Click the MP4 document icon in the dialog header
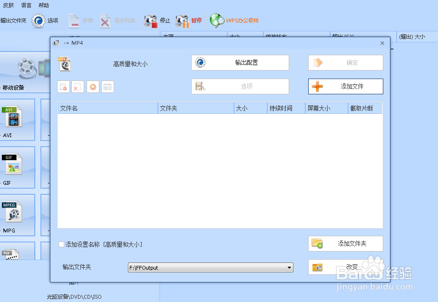 pos(64,63)
